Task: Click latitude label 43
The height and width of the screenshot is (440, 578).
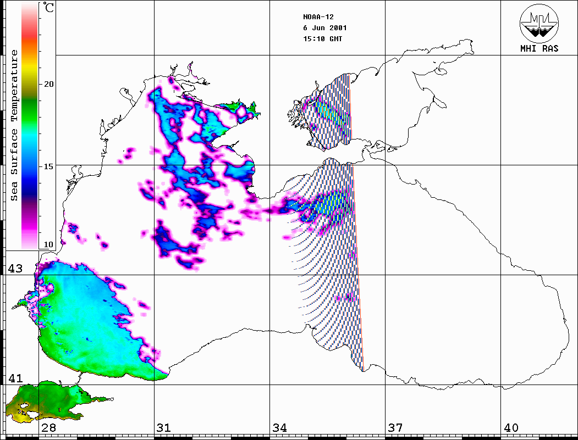Action: 15,269
